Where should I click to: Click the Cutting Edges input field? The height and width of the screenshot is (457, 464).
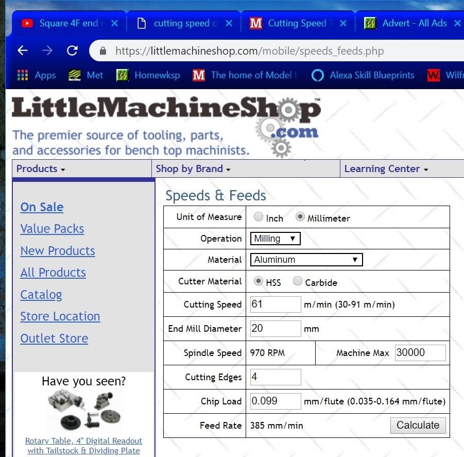pyautogui.click(x=276, y=377)
